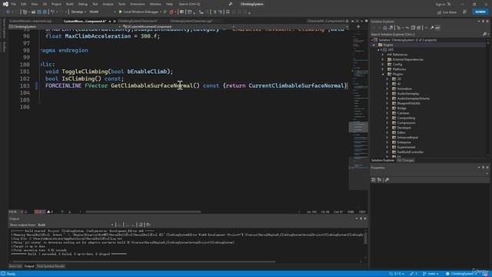This screenshot has height=277, width=492.
Task: Click MaxClimbAcceleration on line 96
Action: click(x=98, y=36)
